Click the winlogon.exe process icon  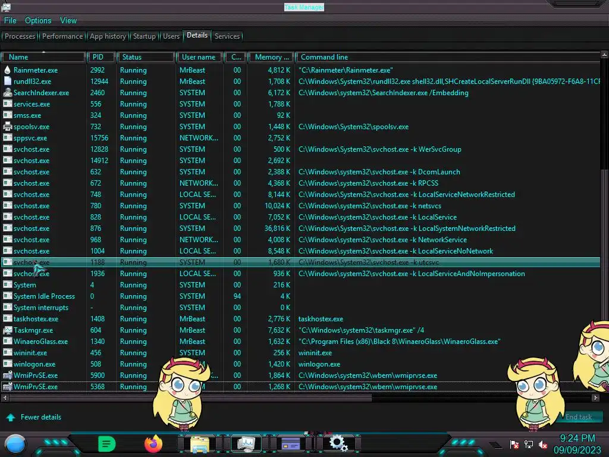point(7,364)
